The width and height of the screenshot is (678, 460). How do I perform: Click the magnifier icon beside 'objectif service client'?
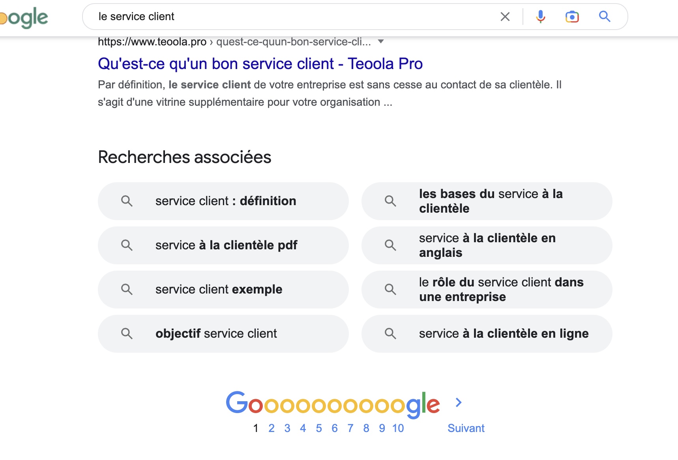point(127,334)
